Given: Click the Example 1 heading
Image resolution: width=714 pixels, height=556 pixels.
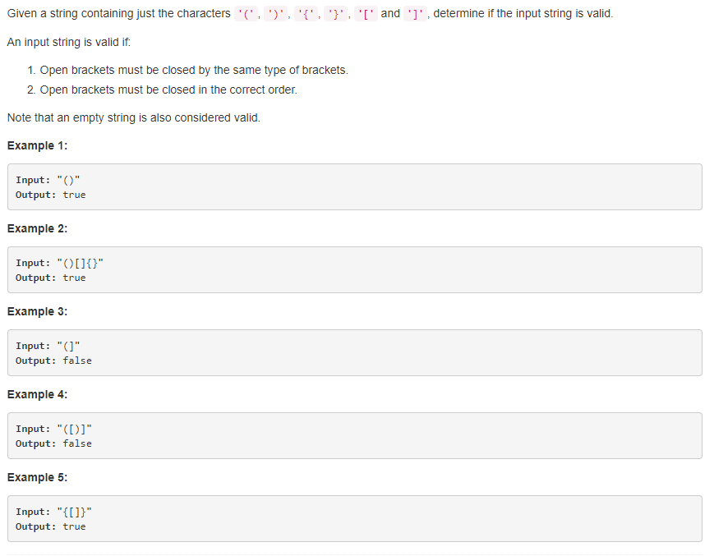Looking at the screenshot, I should pyautogui.click(x=37, y=145).
